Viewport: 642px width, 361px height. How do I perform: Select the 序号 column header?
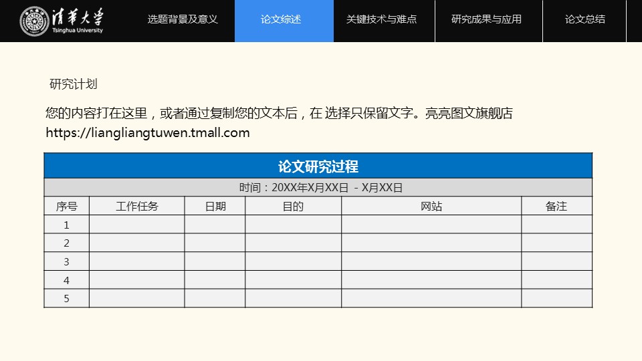pyautogui.click(x=66, y=207)
